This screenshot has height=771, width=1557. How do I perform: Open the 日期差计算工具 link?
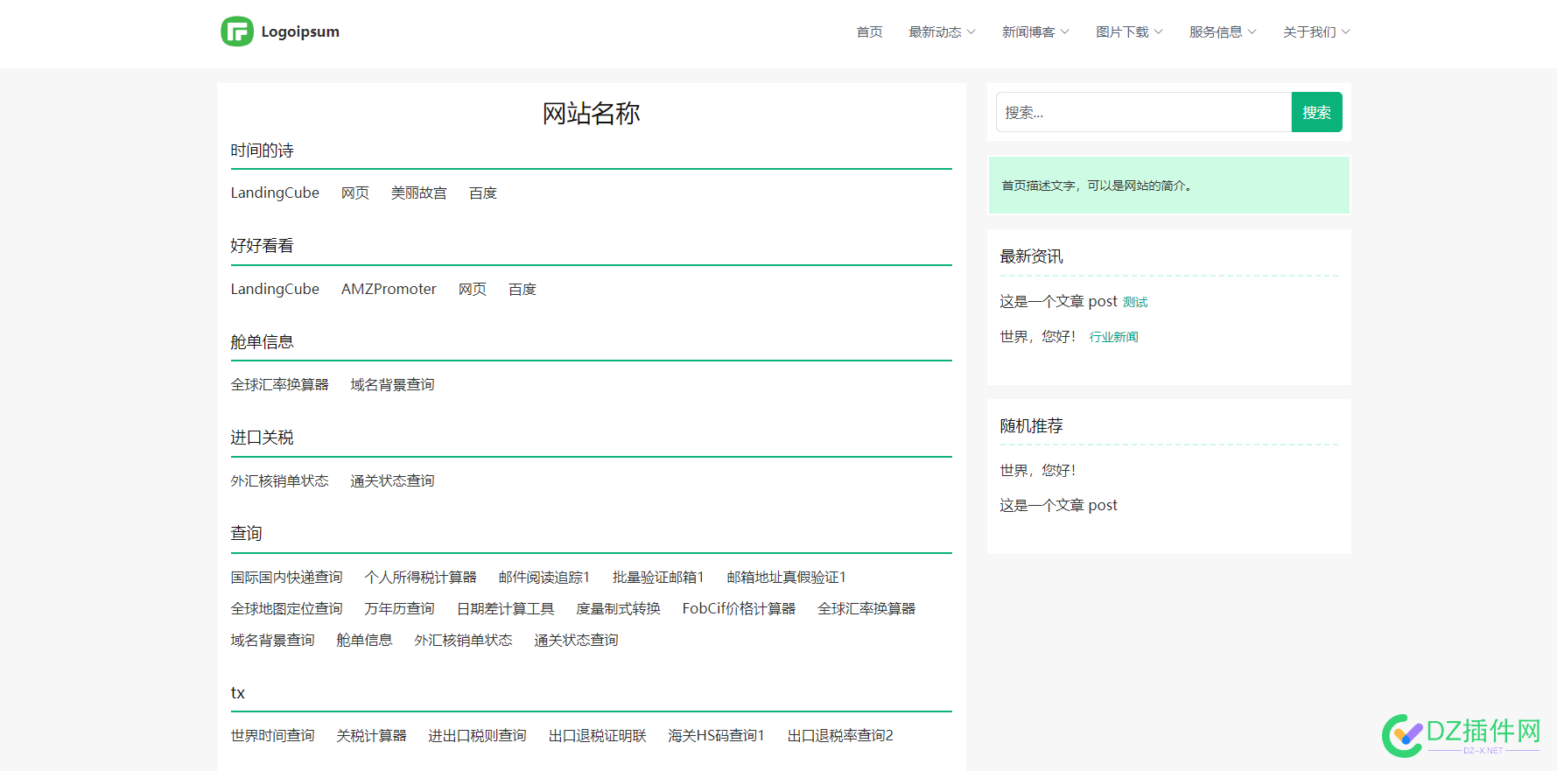pyautogui.click(x=506, y=608)
